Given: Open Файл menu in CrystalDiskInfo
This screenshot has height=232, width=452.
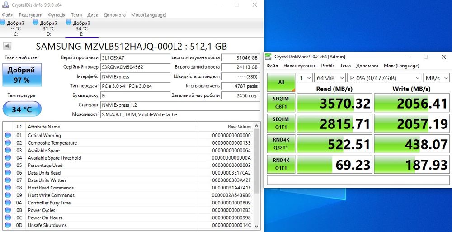Looking at the screenshot, I should [x=8, y=15].
